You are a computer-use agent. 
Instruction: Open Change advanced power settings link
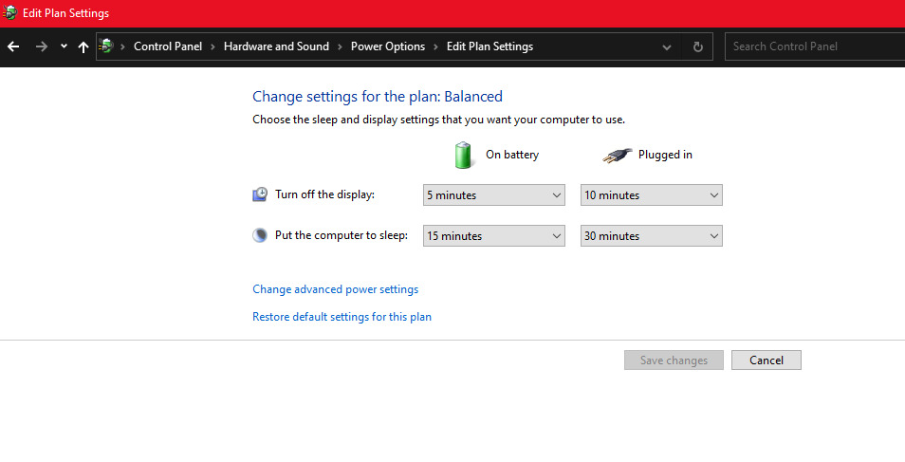(335, 289)
